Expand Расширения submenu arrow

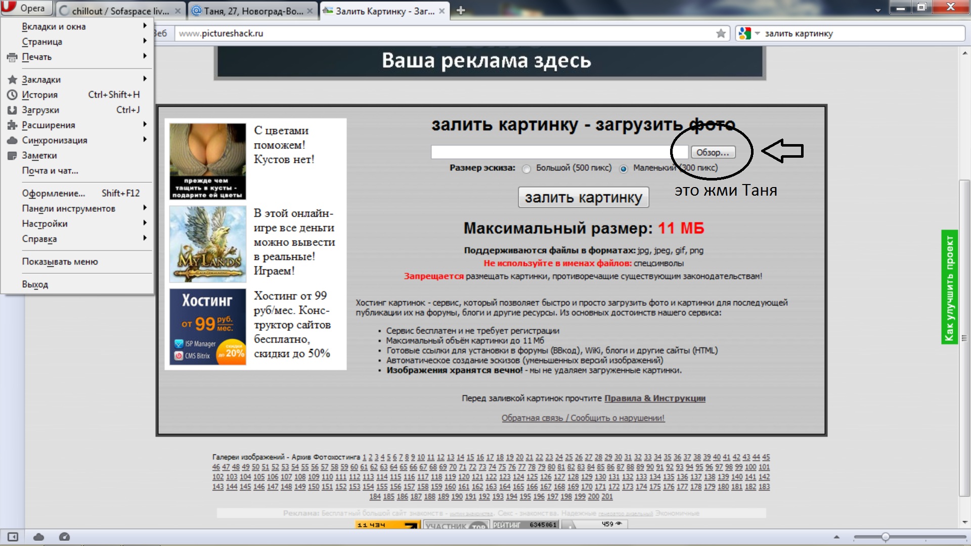[145, 124]
